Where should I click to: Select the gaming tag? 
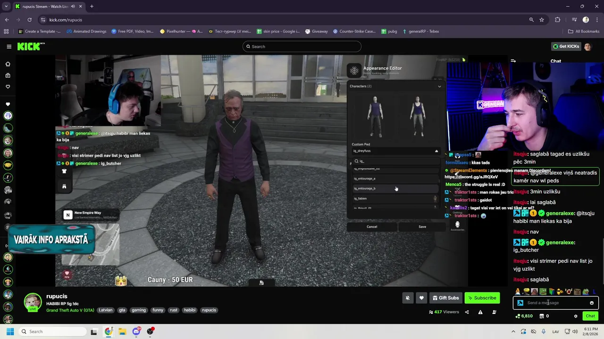139,310
